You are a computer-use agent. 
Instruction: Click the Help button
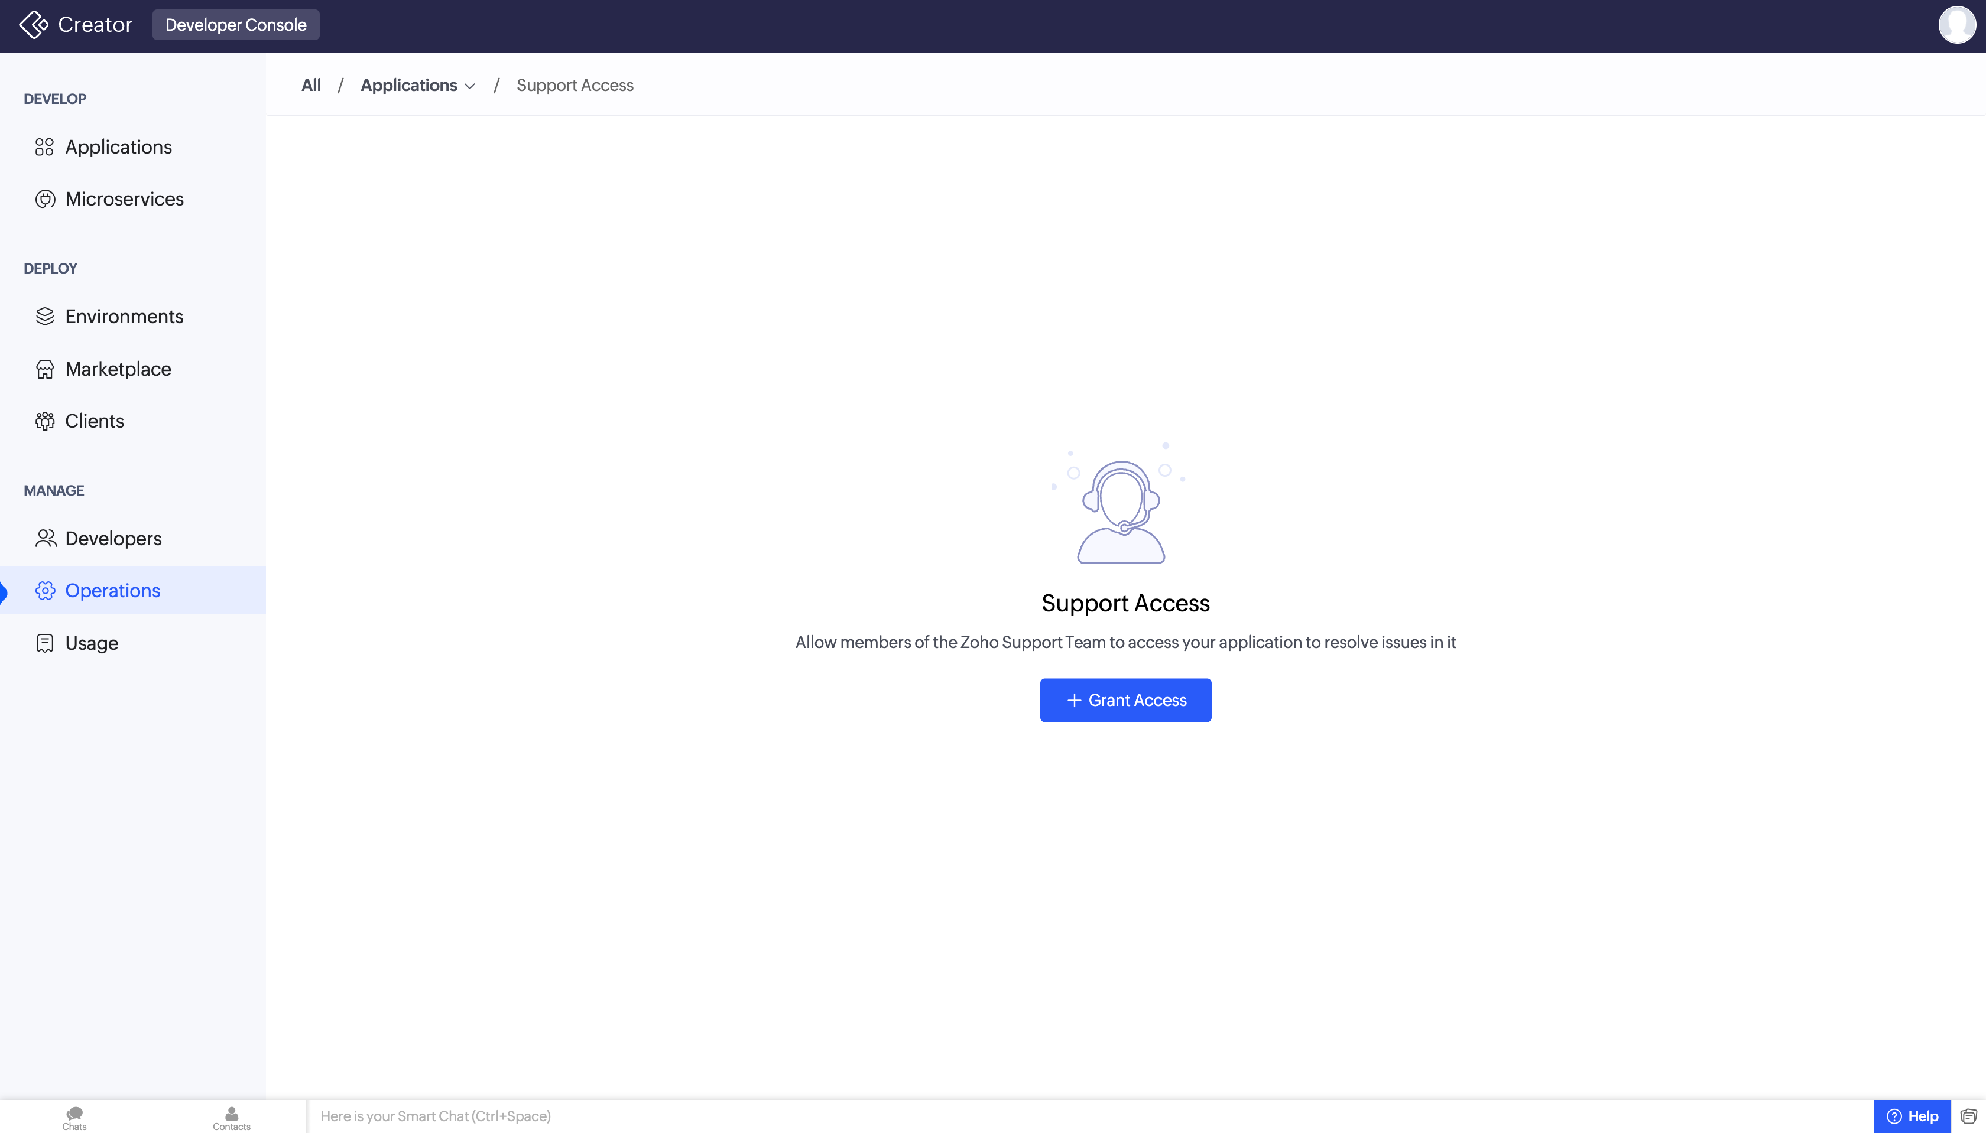(x=1912, y=1116)
